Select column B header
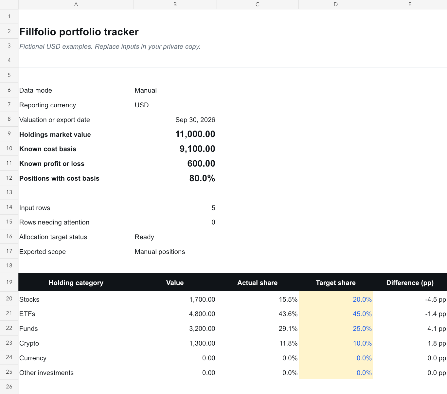Viewport: 447px width, 394px height. (x=175, y=5)
